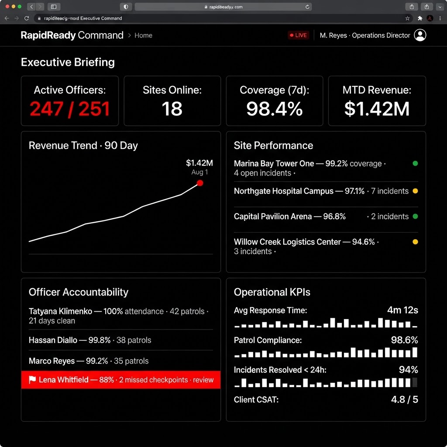447x447 pixels.
Task: Open the browser three-dot menu
Action: pos(440,18)
